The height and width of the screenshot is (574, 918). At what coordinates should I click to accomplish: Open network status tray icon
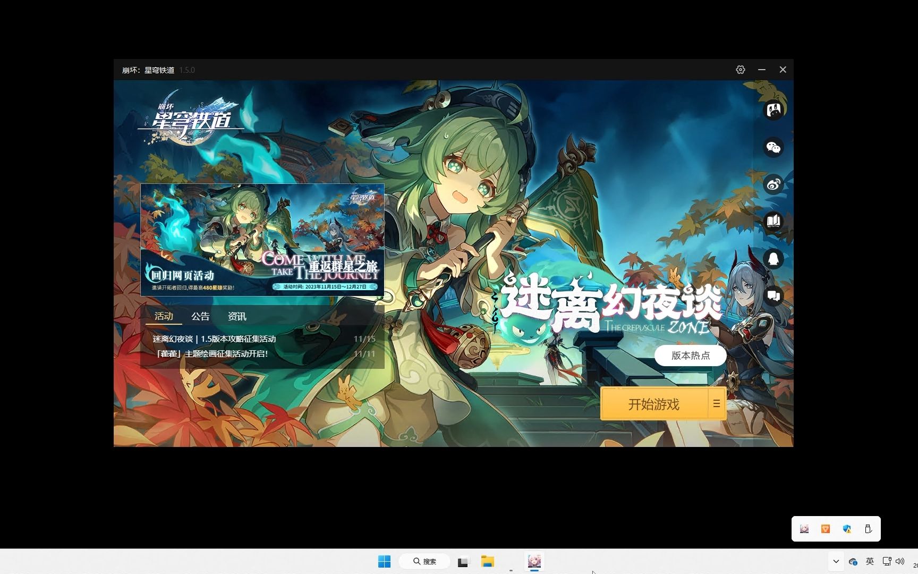887,561
